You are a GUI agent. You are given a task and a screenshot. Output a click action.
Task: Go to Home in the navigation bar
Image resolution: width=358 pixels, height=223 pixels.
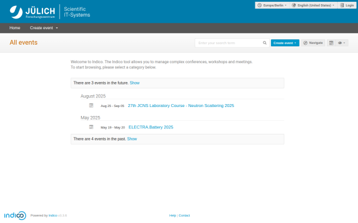pos(15,28)
